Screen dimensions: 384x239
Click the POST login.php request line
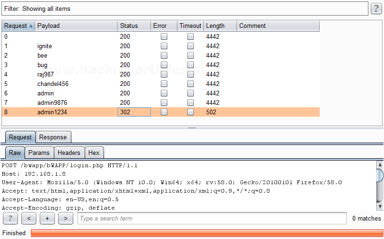pos(70,166)
